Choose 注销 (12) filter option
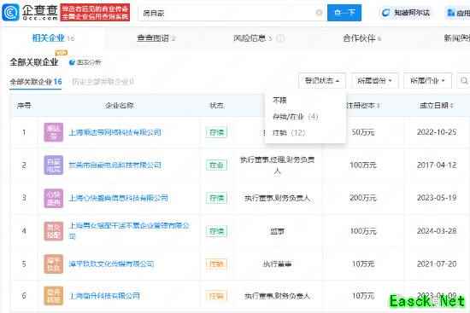The image size is (470, 313). coord(289,132)
